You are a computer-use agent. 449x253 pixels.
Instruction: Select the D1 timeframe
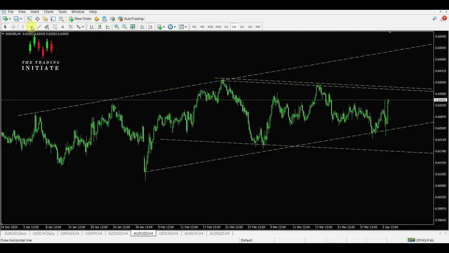click(x=242, y=27)
